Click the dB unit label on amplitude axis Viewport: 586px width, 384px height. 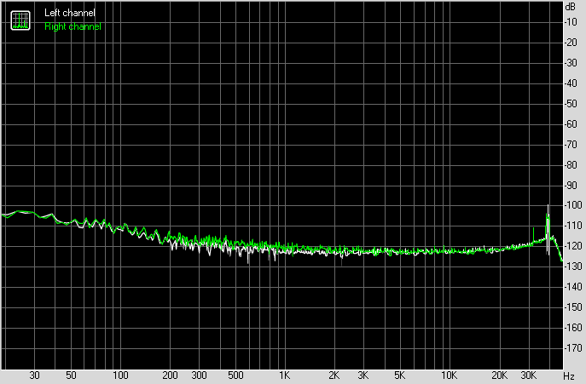(570, 7)
